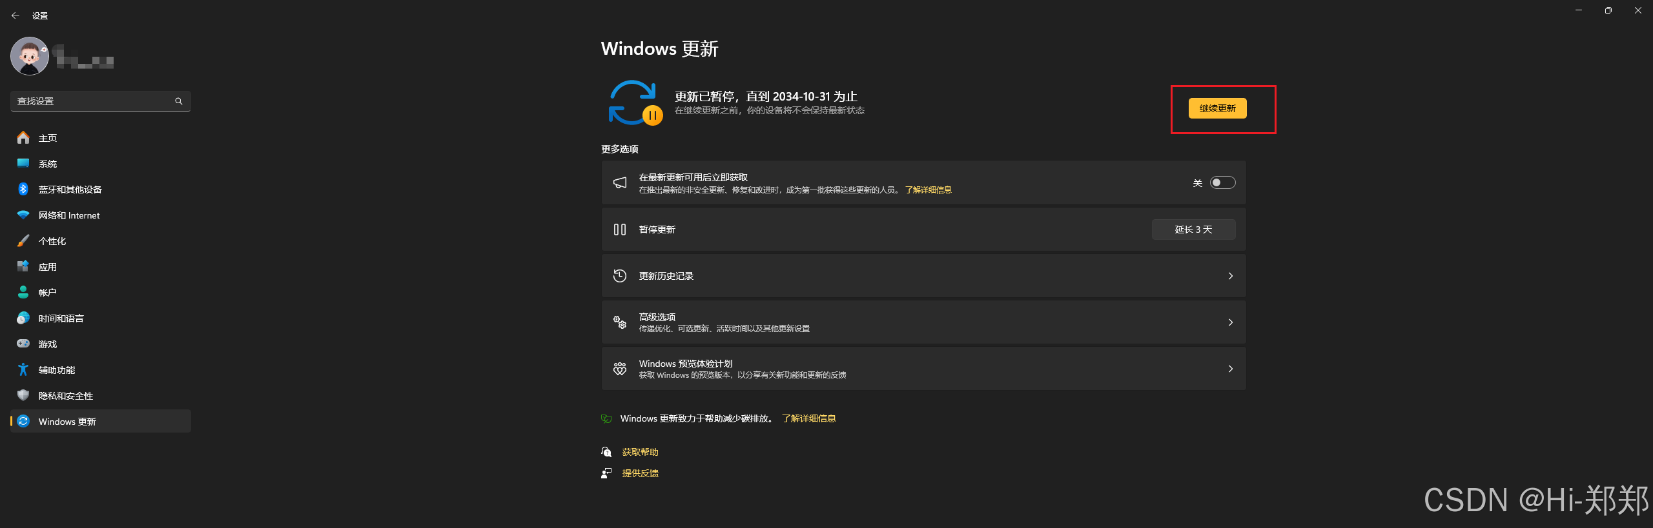Click the 隐私和安全性 shield icon
1653x528 pixels.
click(23, 395)
